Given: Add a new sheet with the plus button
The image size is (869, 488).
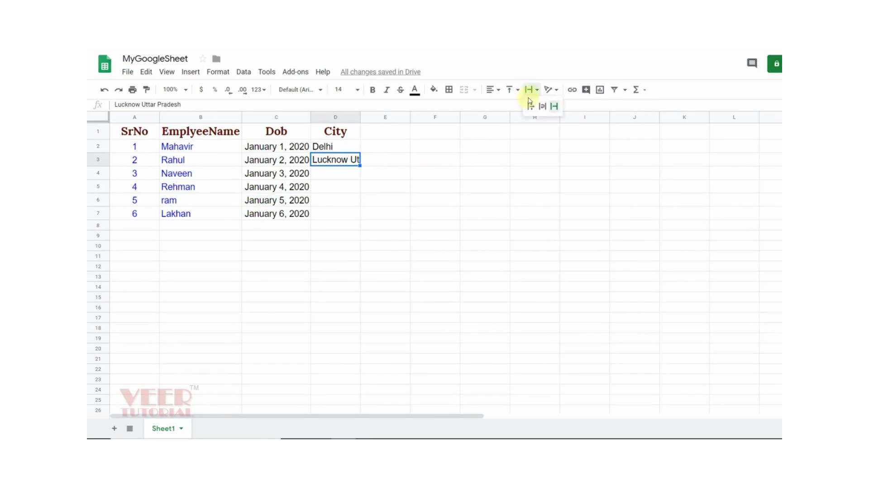Looking at the screenshot, I should (x=114, y=428).
